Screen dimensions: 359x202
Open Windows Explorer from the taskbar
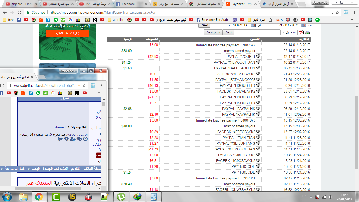coord(23,196)
